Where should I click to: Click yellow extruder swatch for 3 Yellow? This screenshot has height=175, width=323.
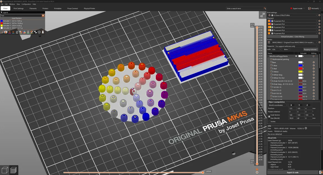pos(300,72)
